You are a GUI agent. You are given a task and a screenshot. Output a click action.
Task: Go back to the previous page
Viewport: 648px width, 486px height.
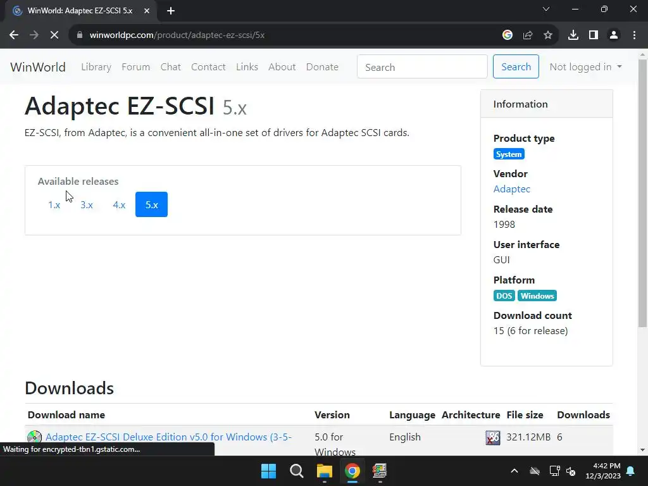[14, 35]
